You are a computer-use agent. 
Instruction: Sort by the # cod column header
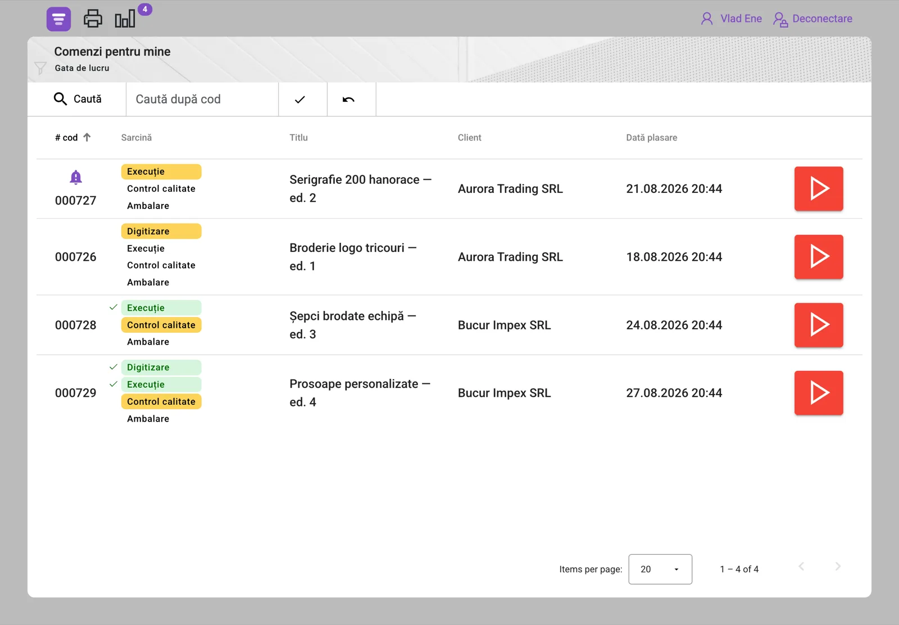[x=72, y=138]
